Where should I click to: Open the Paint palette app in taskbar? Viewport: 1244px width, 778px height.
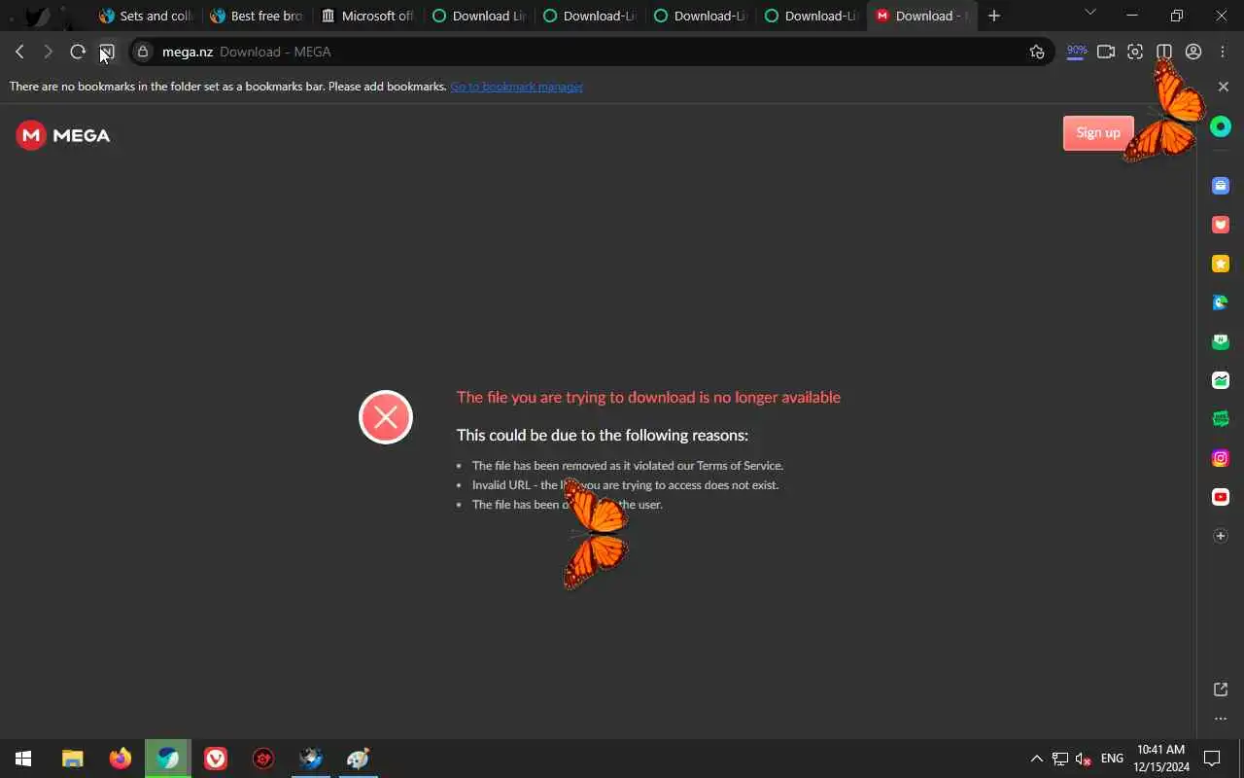pos(359,759)
